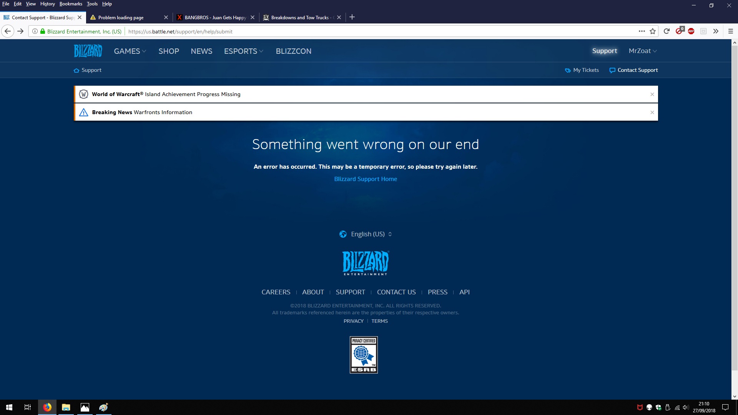Click the Firefox taskbar icon

tap(47, 407)
